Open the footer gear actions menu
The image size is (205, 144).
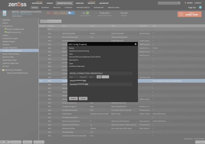coord(7,142)
